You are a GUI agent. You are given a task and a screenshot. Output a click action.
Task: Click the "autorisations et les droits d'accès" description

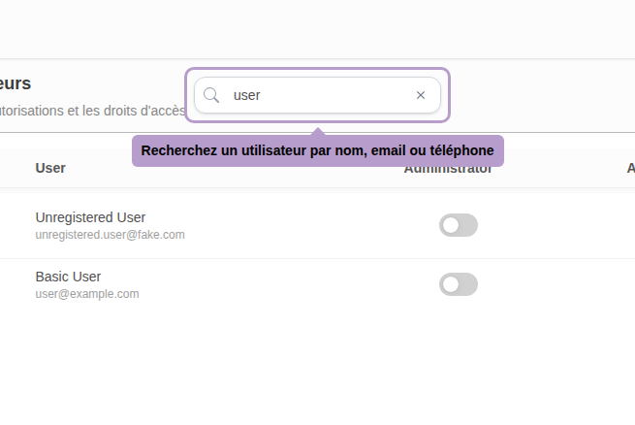click(92, 110)
